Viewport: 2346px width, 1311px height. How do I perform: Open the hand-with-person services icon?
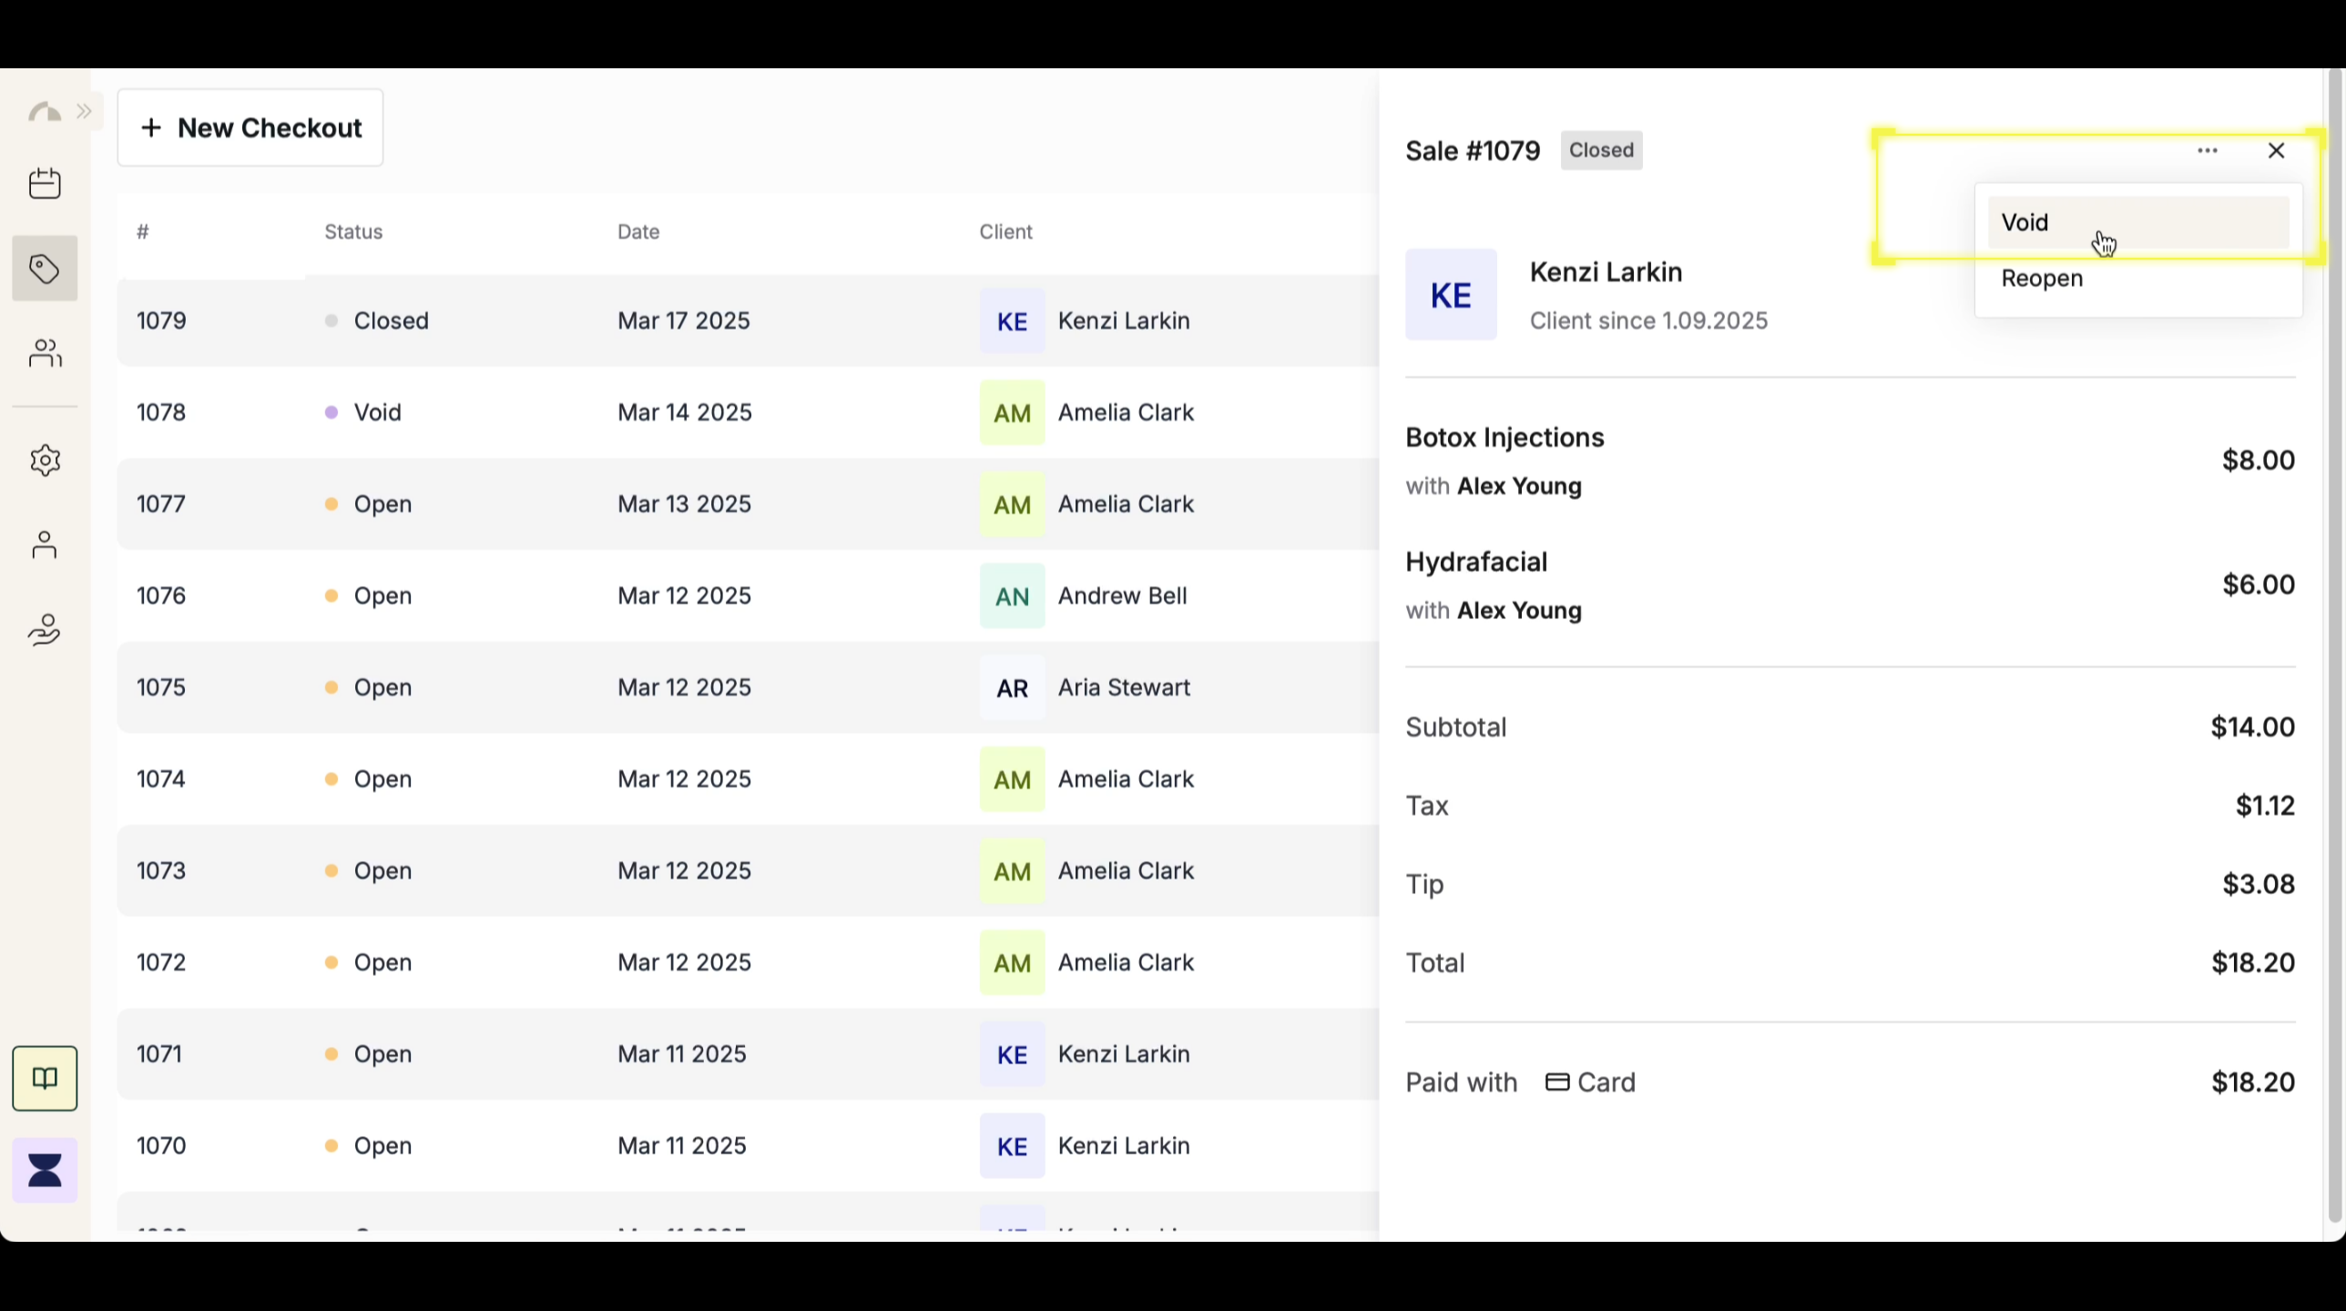pos(45,630)
